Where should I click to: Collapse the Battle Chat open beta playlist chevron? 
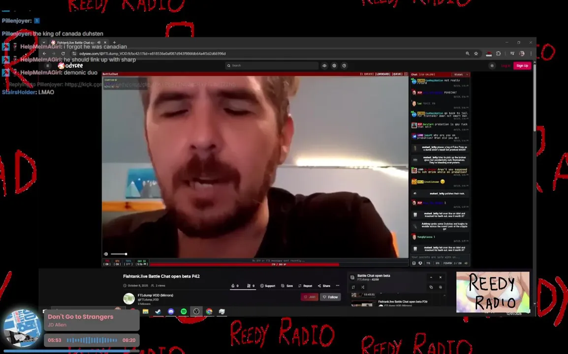tap(431, 277)
